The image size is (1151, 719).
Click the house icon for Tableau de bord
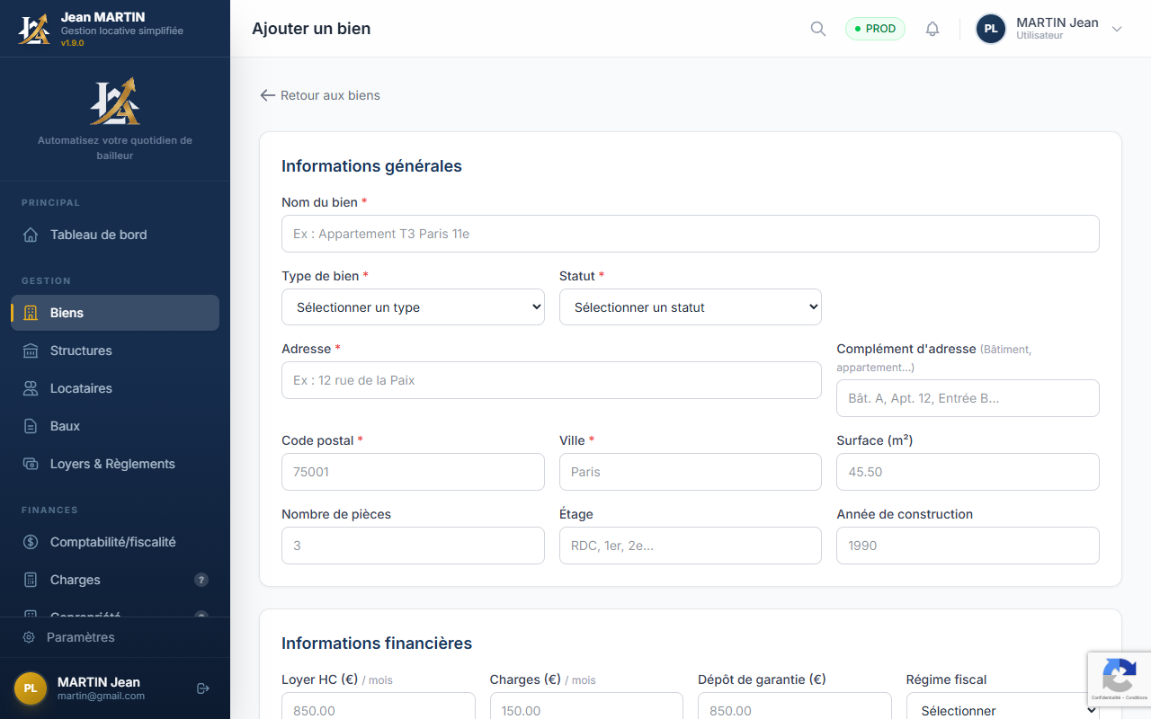pyautogui.click(x=31, y=235)
